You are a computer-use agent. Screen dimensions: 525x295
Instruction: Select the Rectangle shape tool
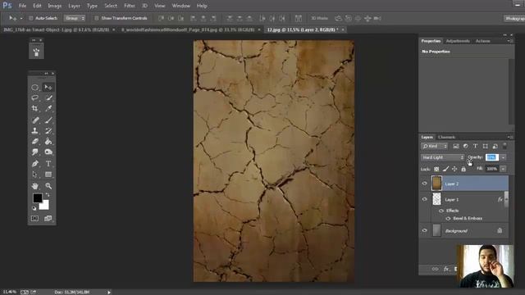(x=48, y=175)
